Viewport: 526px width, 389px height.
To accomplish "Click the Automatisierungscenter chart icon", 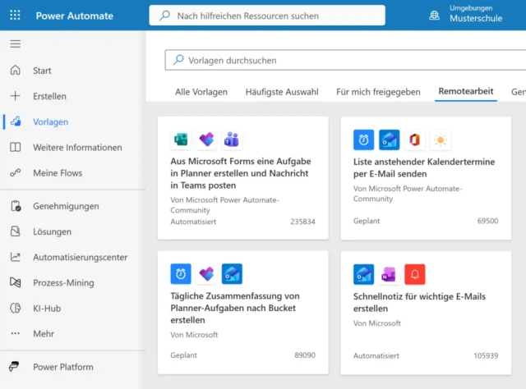I will [x=16, y=257].
